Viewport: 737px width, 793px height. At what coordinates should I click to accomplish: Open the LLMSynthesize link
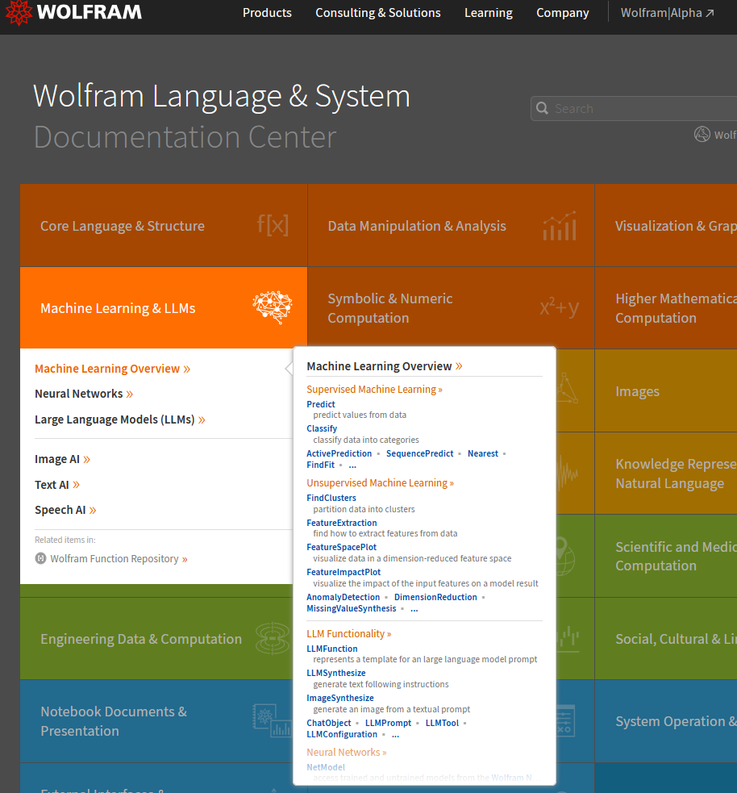click(x=336, y=673)
